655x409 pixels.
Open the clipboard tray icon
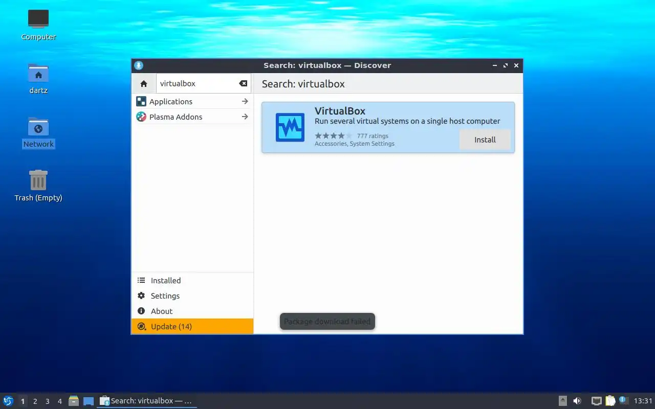pyautogui.click(x=610, y=401)
